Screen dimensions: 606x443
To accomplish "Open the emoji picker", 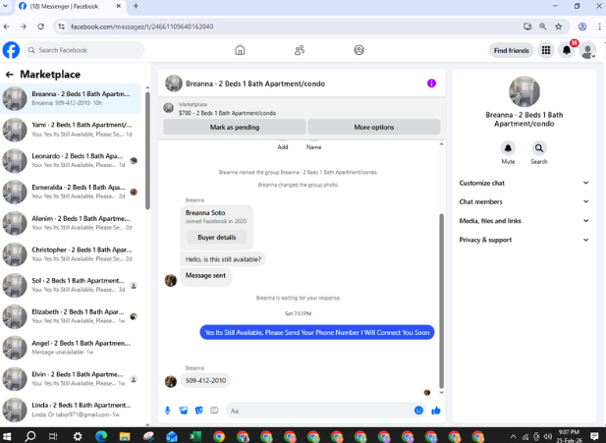I will pyautogui.click(x=418, y=411).
